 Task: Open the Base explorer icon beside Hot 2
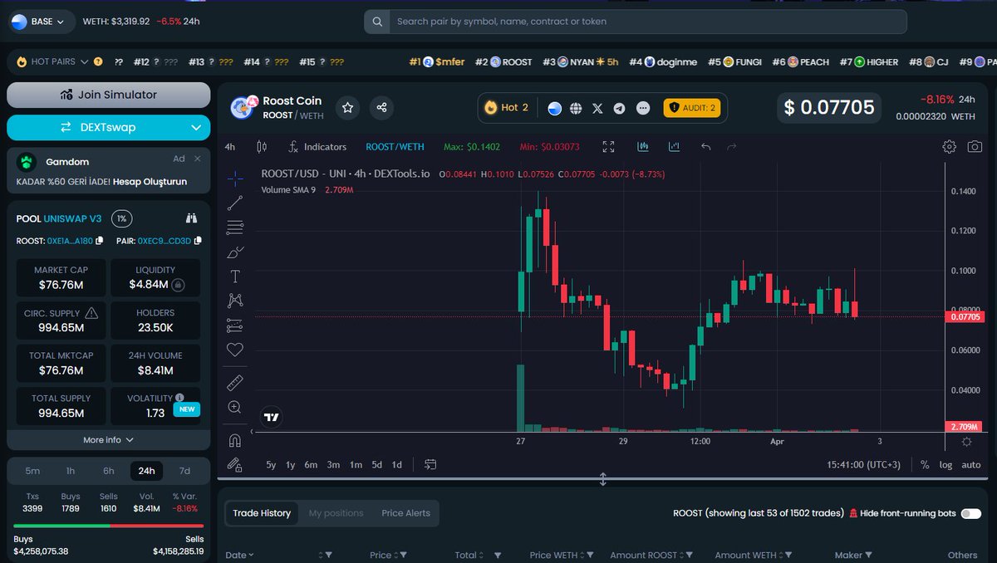(554, 108)
